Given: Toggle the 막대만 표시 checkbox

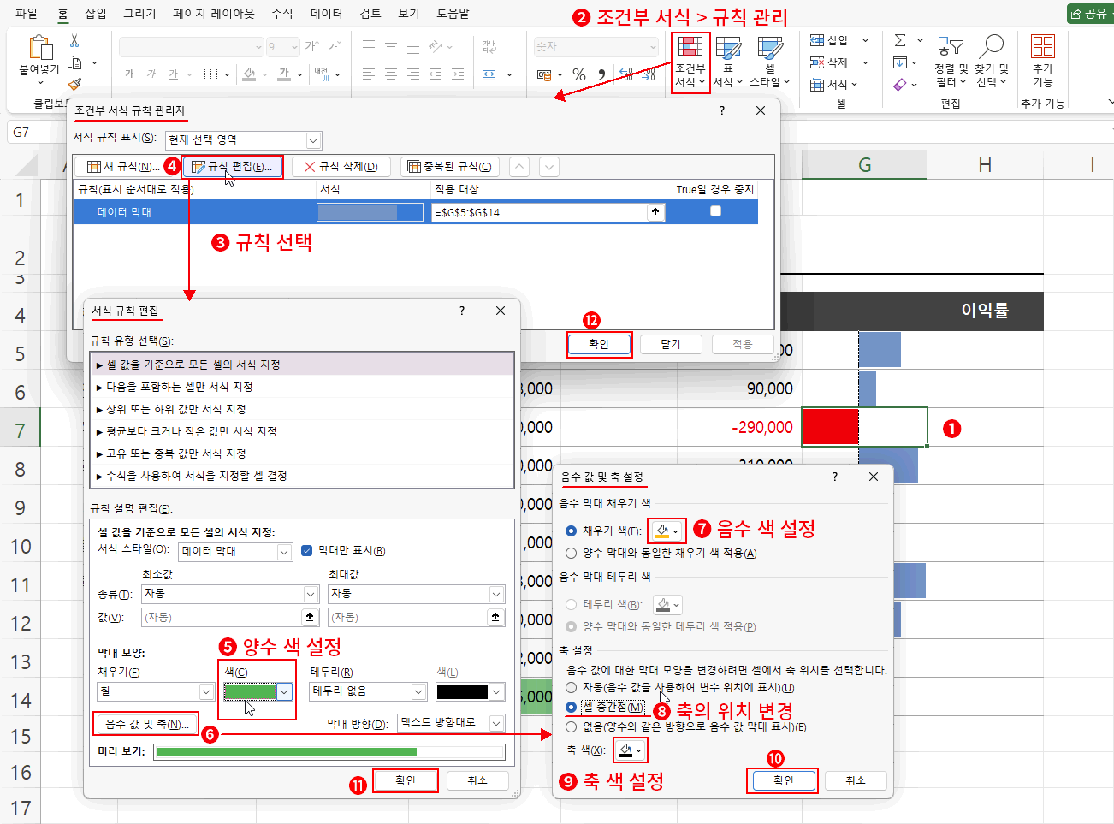Looking at the screenshot, I should (x=307, y=551).
